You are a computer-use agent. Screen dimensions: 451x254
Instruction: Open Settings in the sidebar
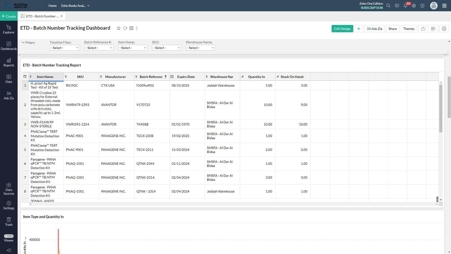pyautogui.click(x=9, y=205)
